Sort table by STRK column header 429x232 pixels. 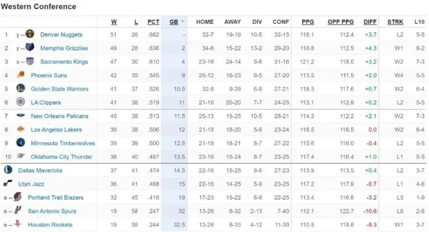point(395,22)
